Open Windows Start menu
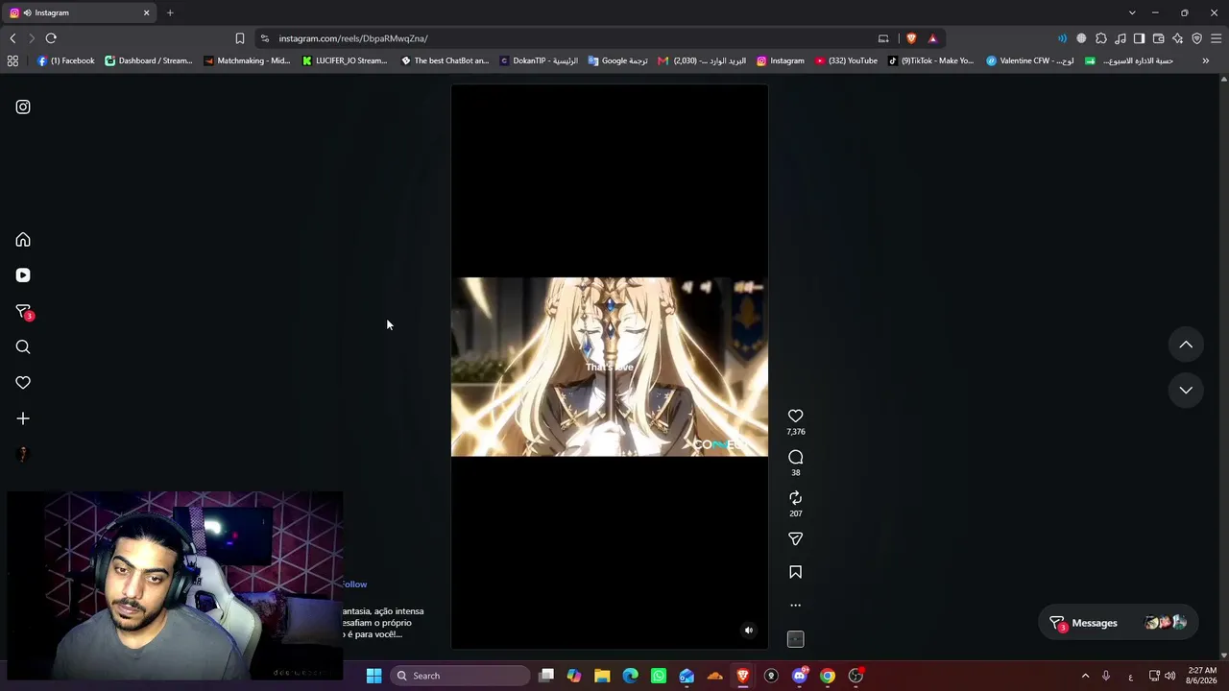Image resolution: width=1229 pixels, height=691 pixels. click(374, 676)
